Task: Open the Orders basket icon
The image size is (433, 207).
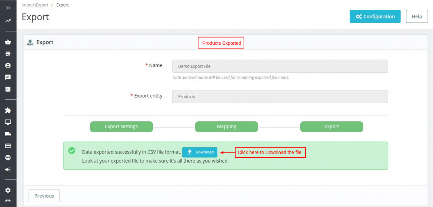Action: [8, 42]
